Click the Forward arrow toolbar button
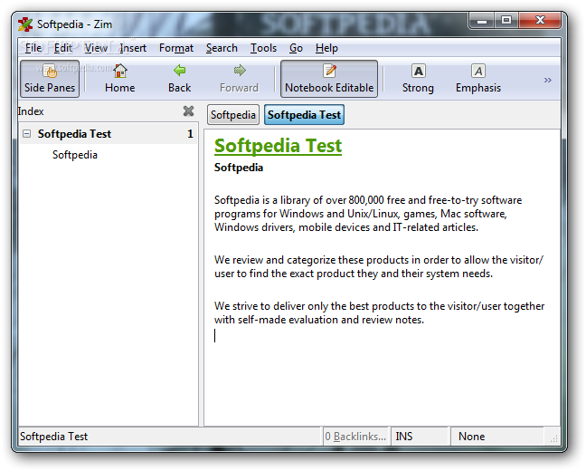The height and width of the screenshot is (471, 586). point(239,79)
